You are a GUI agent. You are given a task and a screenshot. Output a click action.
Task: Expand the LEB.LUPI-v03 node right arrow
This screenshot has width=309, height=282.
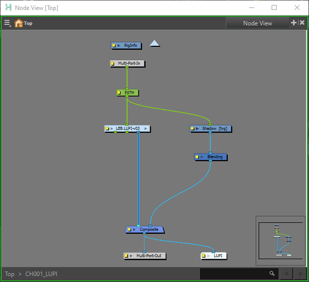pyautogui.click(x=146, y=129)
